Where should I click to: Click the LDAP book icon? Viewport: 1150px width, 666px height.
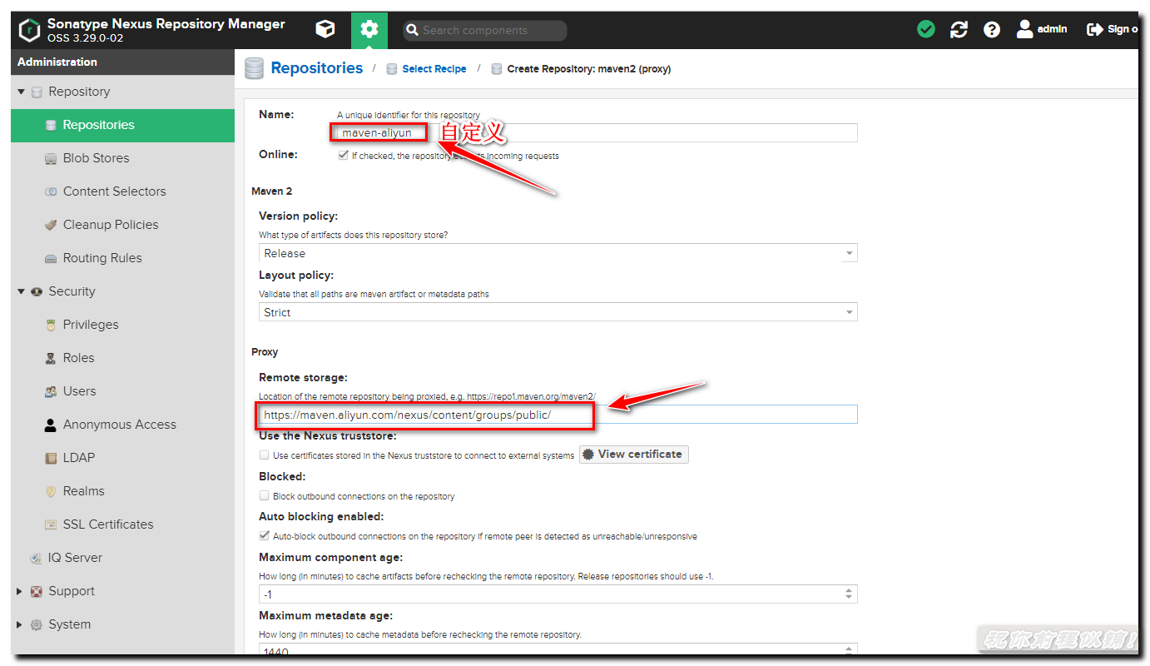tap(50, 458)
